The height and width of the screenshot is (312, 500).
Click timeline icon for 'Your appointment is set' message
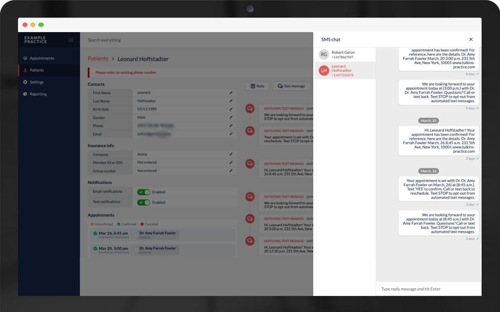click(x=250, y=131)
